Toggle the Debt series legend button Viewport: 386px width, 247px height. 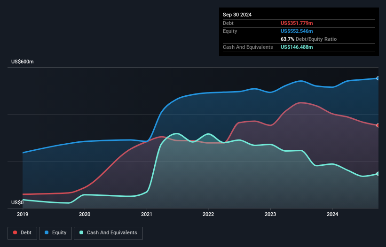pyautogui.click(x=23, y=233)
